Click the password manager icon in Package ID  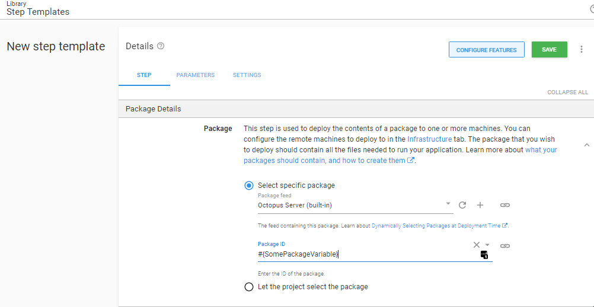(484, 255)
